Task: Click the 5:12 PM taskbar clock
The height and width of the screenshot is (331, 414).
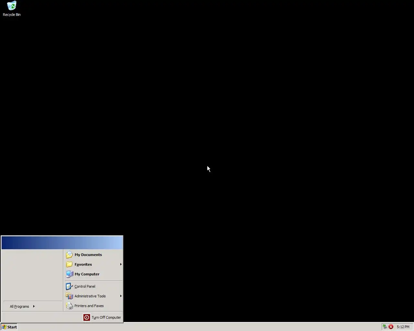Action: 403,327
